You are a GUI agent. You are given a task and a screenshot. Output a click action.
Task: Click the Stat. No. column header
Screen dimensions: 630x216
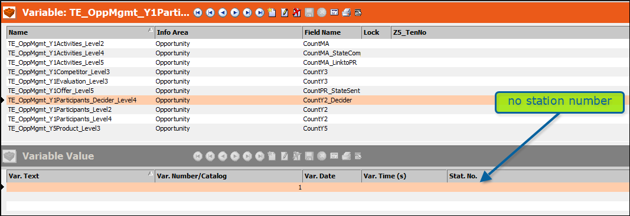coord(538,176)
